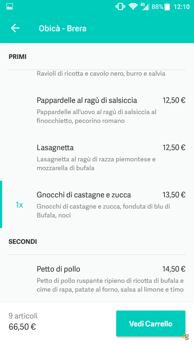Tap the 1x quantity indicator beside Gnocchi
This screenshot has width=194, height=345.
[19, 205]
